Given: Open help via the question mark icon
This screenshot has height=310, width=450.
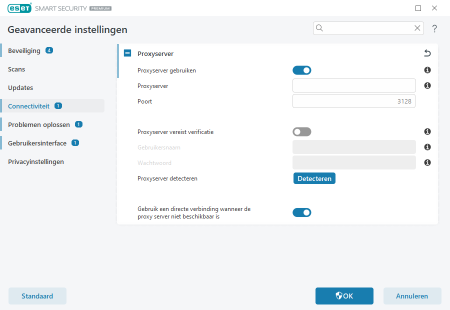Looking at the screenshot, I should [x=435, y=28].
